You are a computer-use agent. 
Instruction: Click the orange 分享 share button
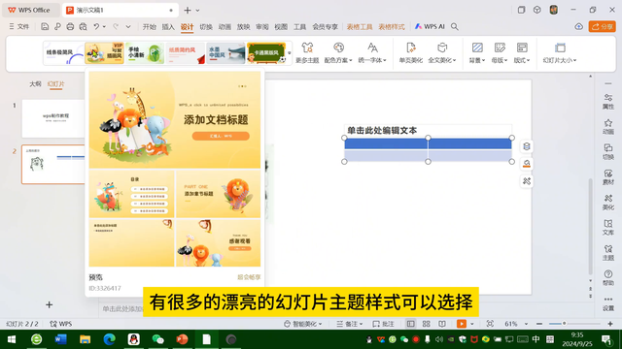[603, 26]
